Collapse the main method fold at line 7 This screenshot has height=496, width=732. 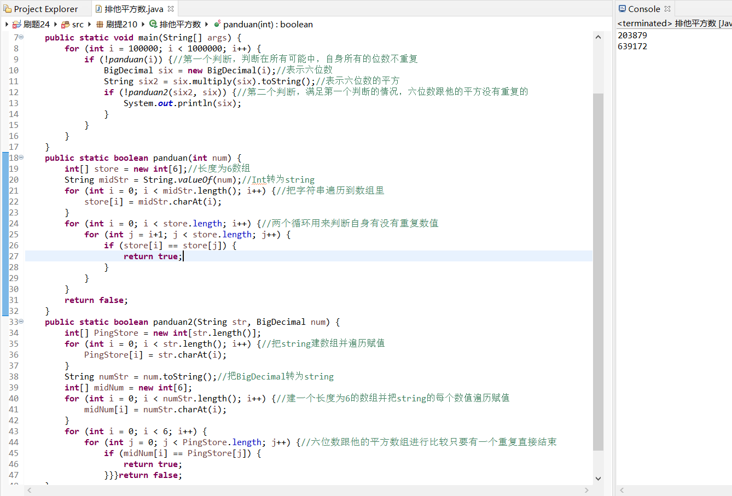coord(21,37)
